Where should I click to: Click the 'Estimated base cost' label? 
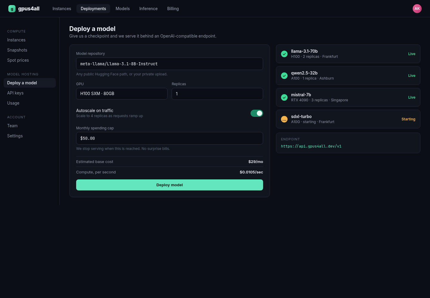95,162
